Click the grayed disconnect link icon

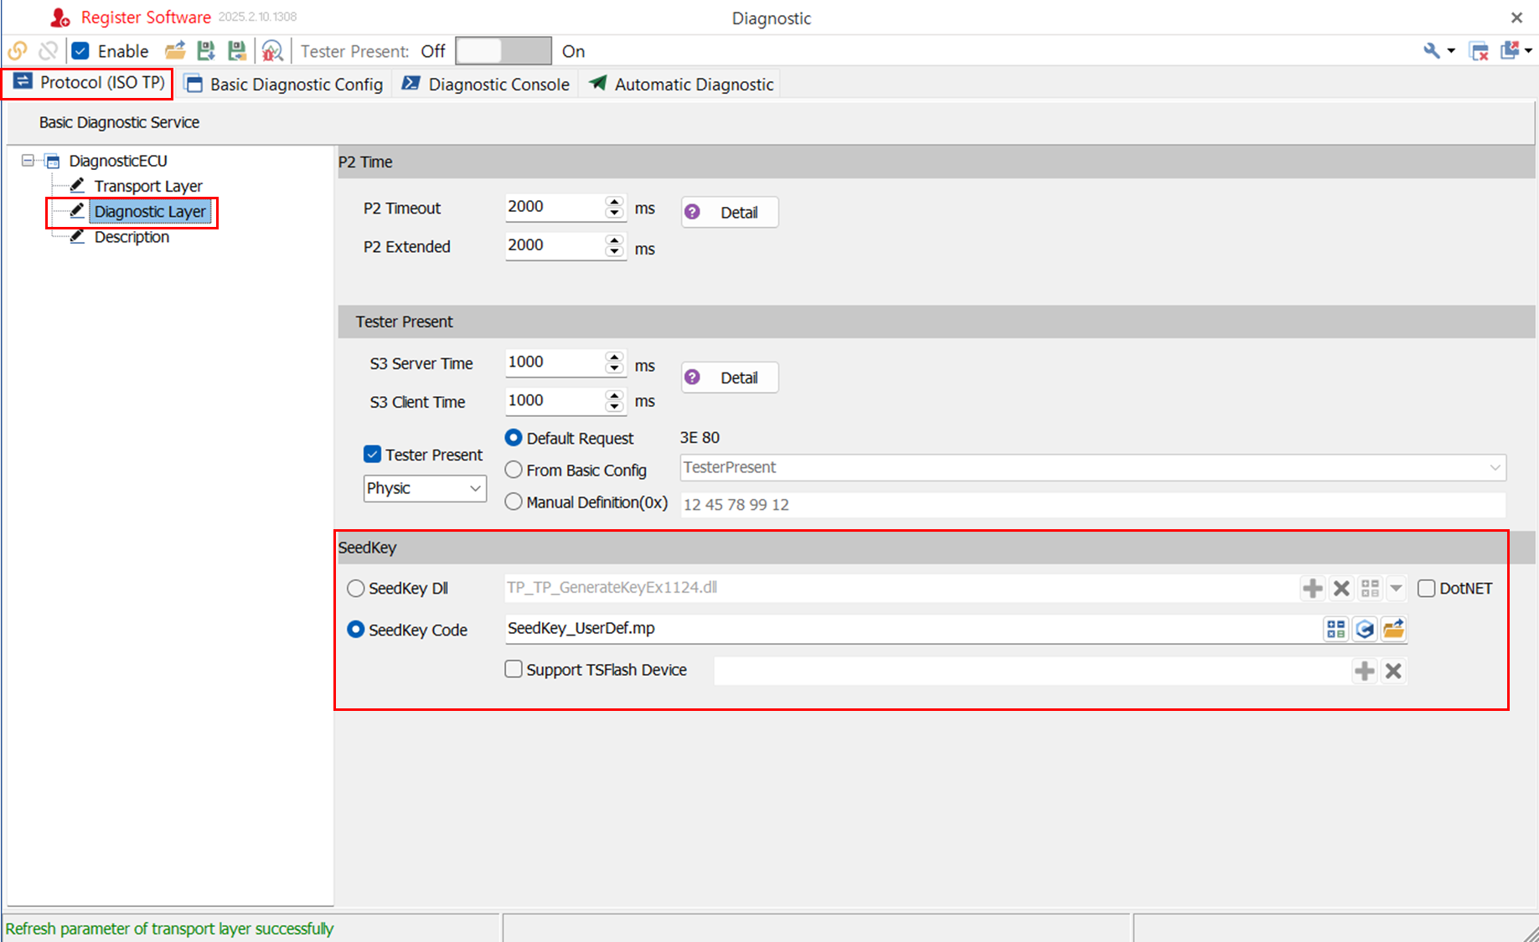click(x=49, y=51)
